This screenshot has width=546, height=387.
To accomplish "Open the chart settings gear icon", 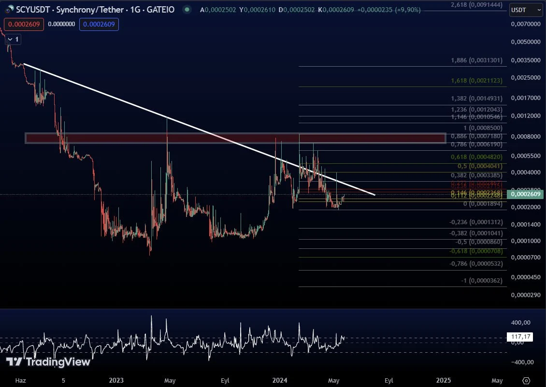I will (526, 380).
